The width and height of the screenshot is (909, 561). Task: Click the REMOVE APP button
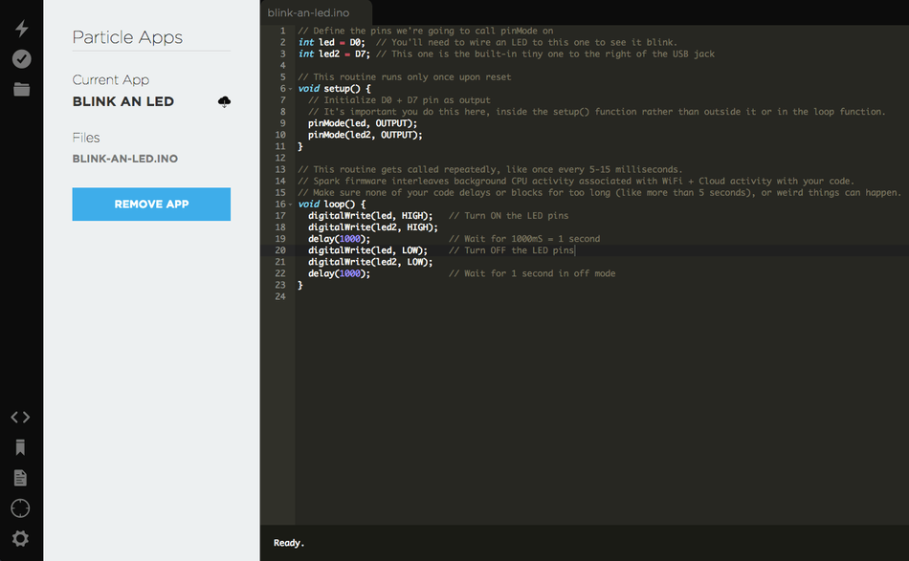(151, 204)
